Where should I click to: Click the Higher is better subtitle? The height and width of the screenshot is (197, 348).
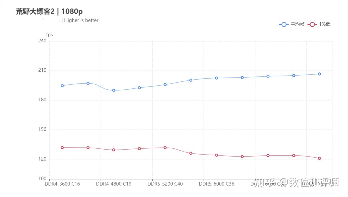(x=81, y=20)
